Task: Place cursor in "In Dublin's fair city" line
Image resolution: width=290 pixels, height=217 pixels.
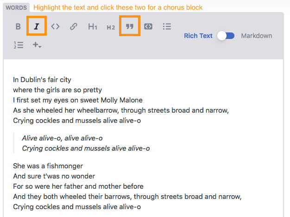Action: point(42,80)
